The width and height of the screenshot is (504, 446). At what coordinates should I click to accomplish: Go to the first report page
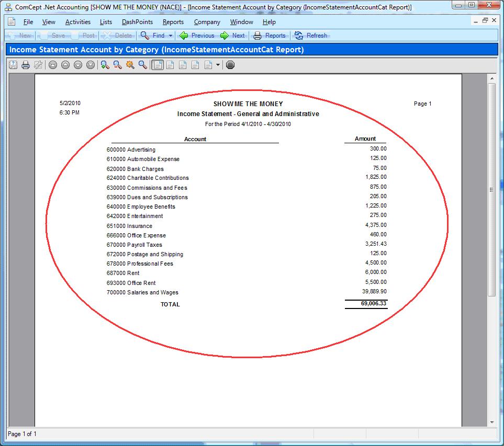[x=53, y=65]
